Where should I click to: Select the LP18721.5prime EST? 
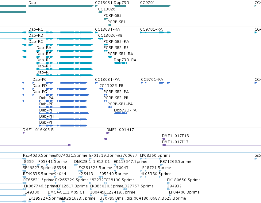[151, 171]
